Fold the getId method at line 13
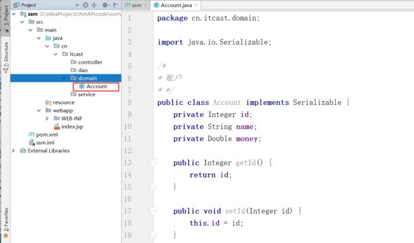Viewport: 414px width, 243px height. (153, 163)
